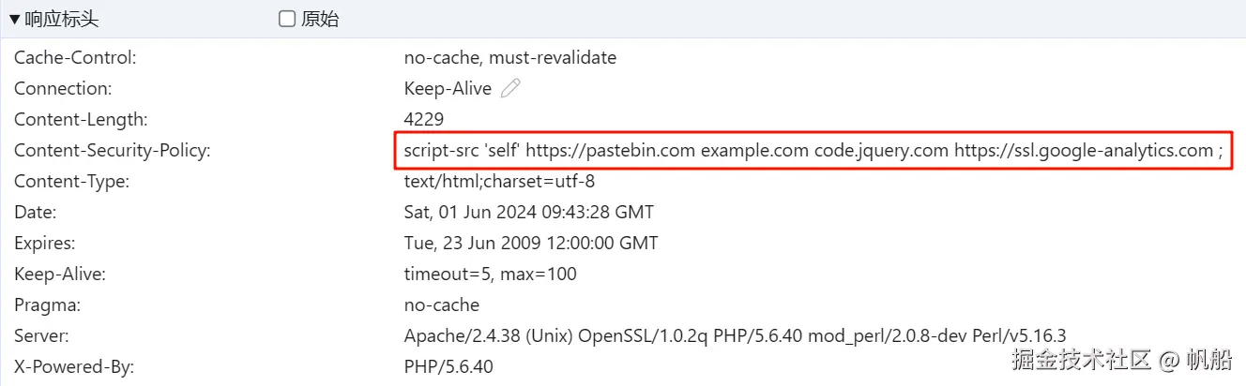Enable the 原始 raw headers checkbox
Viewport: 1246px width, 386px height.
[x=287, y=19]
